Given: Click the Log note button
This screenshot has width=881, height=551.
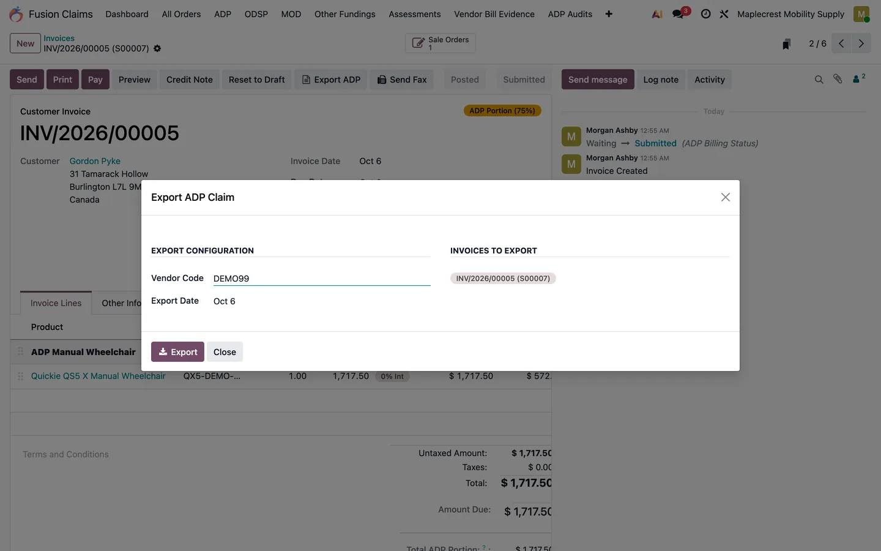Looking at the screenshot, I should coord(661,80).
